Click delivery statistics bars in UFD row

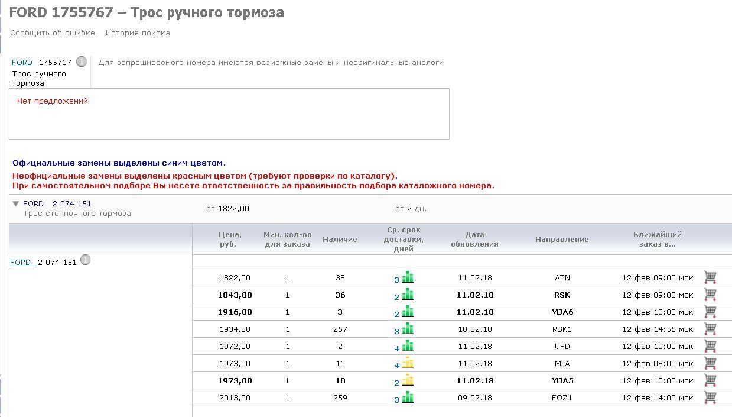click(408, 345)
